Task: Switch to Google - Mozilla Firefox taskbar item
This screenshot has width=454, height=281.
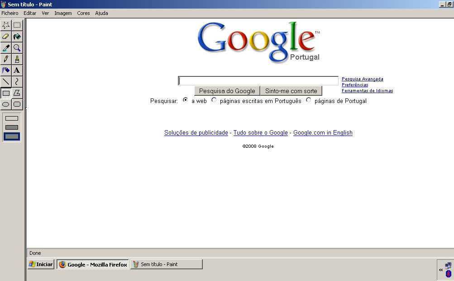Action: pyautogui.click(x=93, y=264)
